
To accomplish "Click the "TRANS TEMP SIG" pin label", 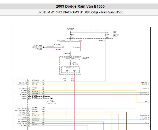I will (x=22, y=108).
